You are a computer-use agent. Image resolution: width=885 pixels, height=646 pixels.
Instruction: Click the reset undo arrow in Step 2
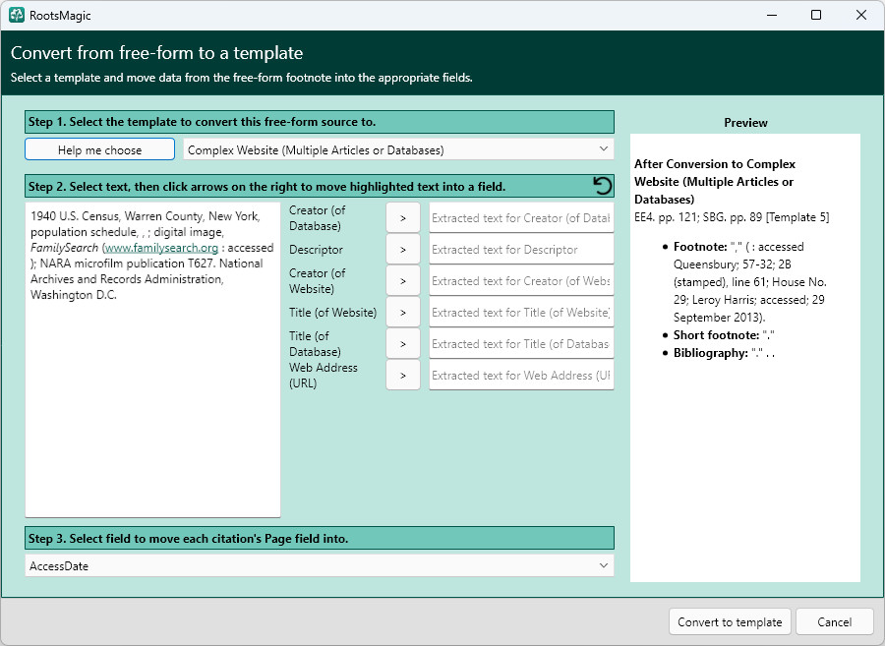point(602,186)
